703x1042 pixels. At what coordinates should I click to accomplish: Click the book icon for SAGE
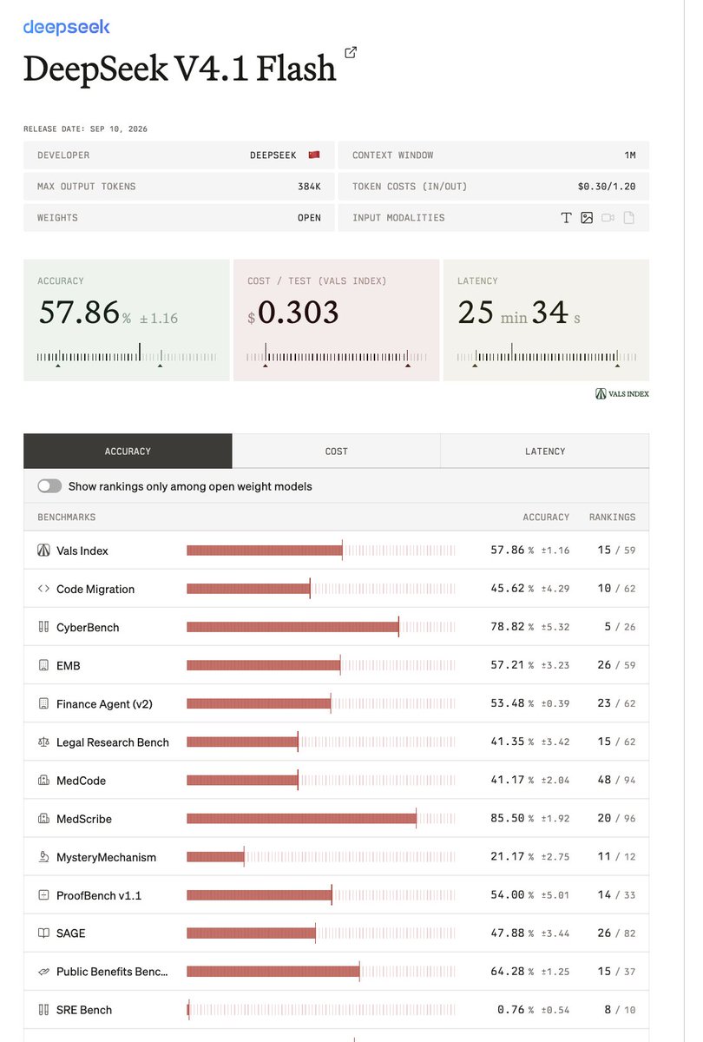pyautogui.click(x=43, y=933)
